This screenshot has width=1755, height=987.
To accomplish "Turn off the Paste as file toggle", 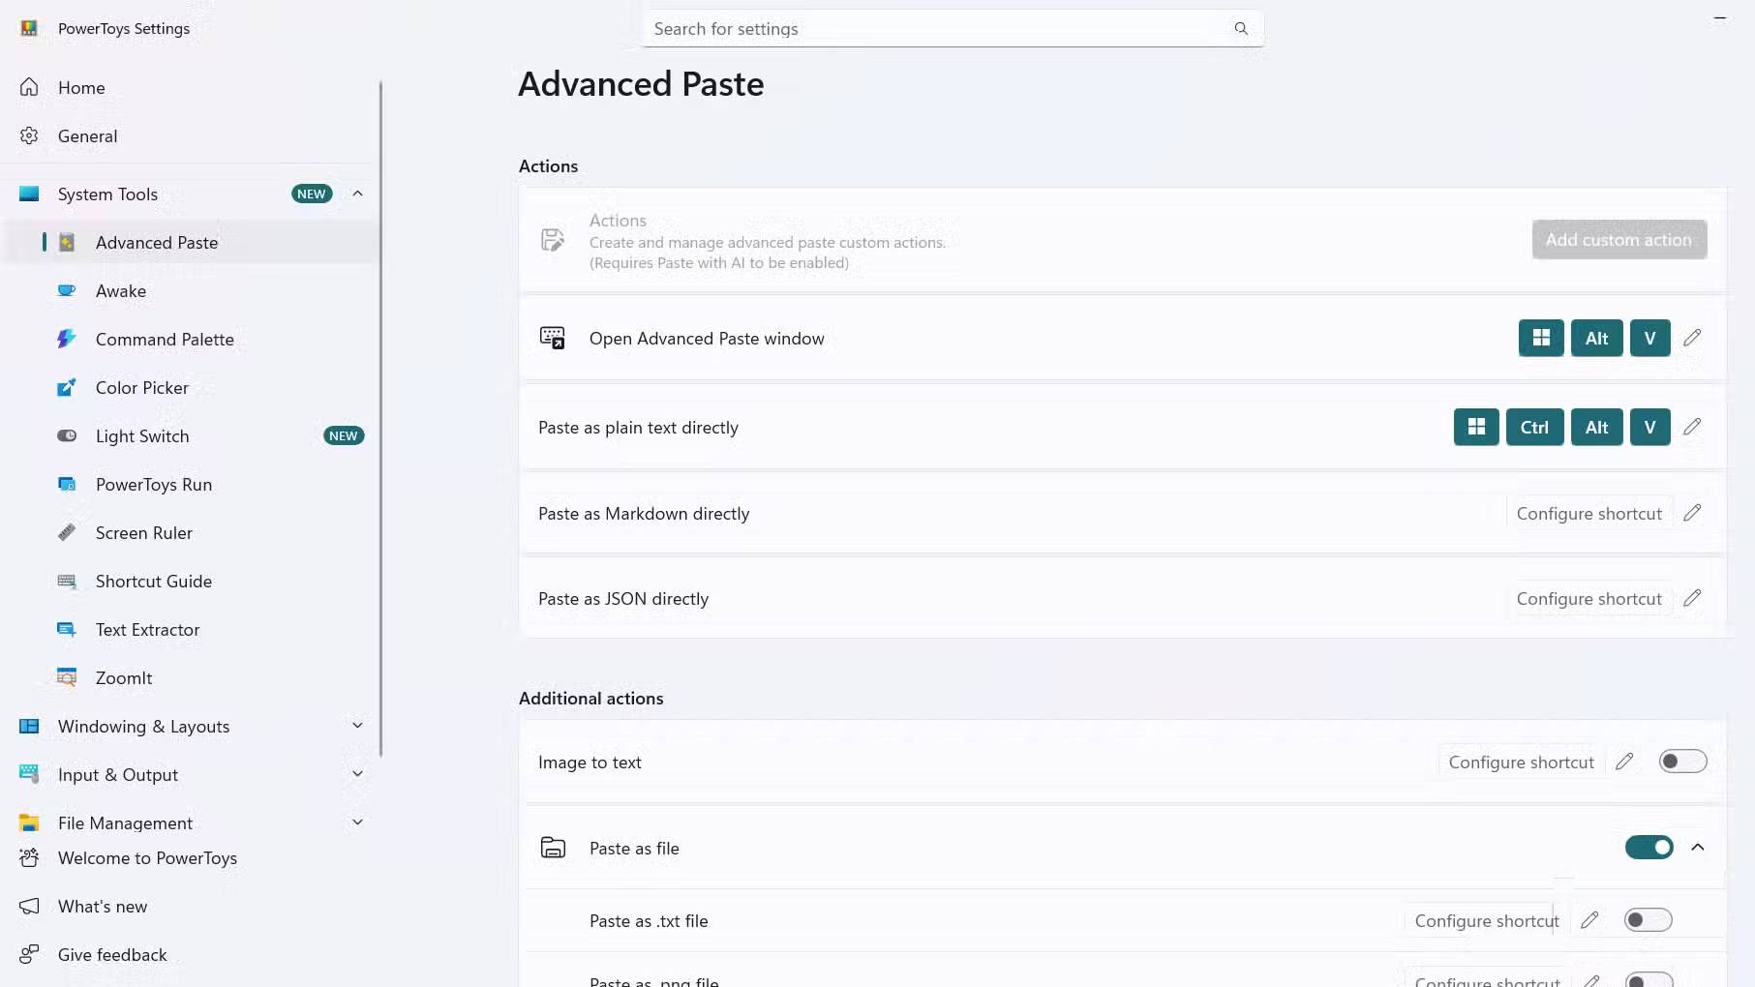I will coord(1649,849).
